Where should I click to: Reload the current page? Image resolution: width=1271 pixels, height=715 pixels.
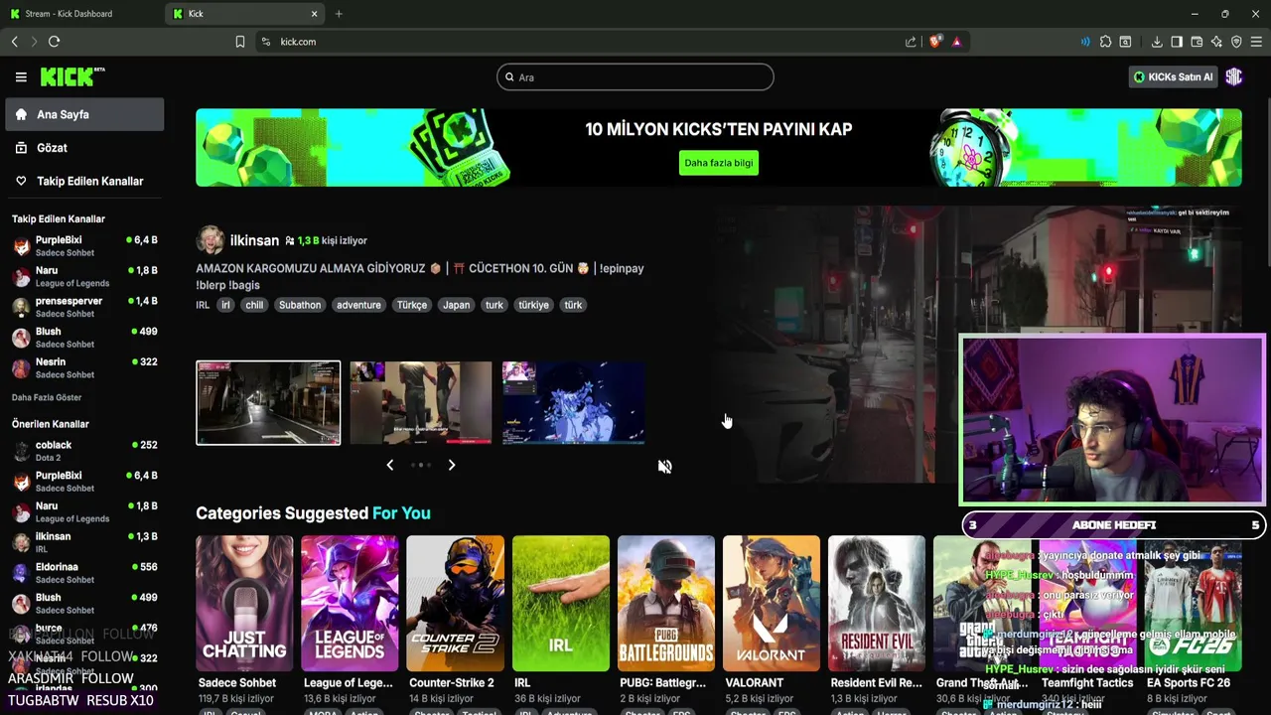[55, 42]
